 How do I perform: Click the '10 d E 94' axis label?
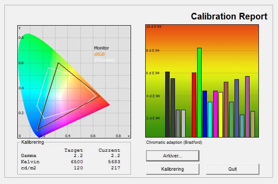[x=154, y=27]
